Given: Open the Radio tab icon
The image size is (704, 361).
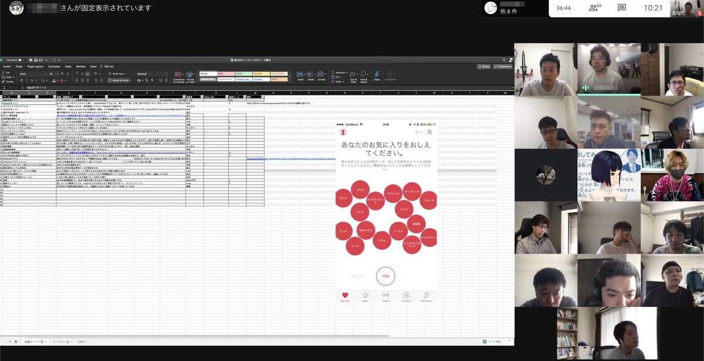Looking at the screenshot, I should [386, 297].
